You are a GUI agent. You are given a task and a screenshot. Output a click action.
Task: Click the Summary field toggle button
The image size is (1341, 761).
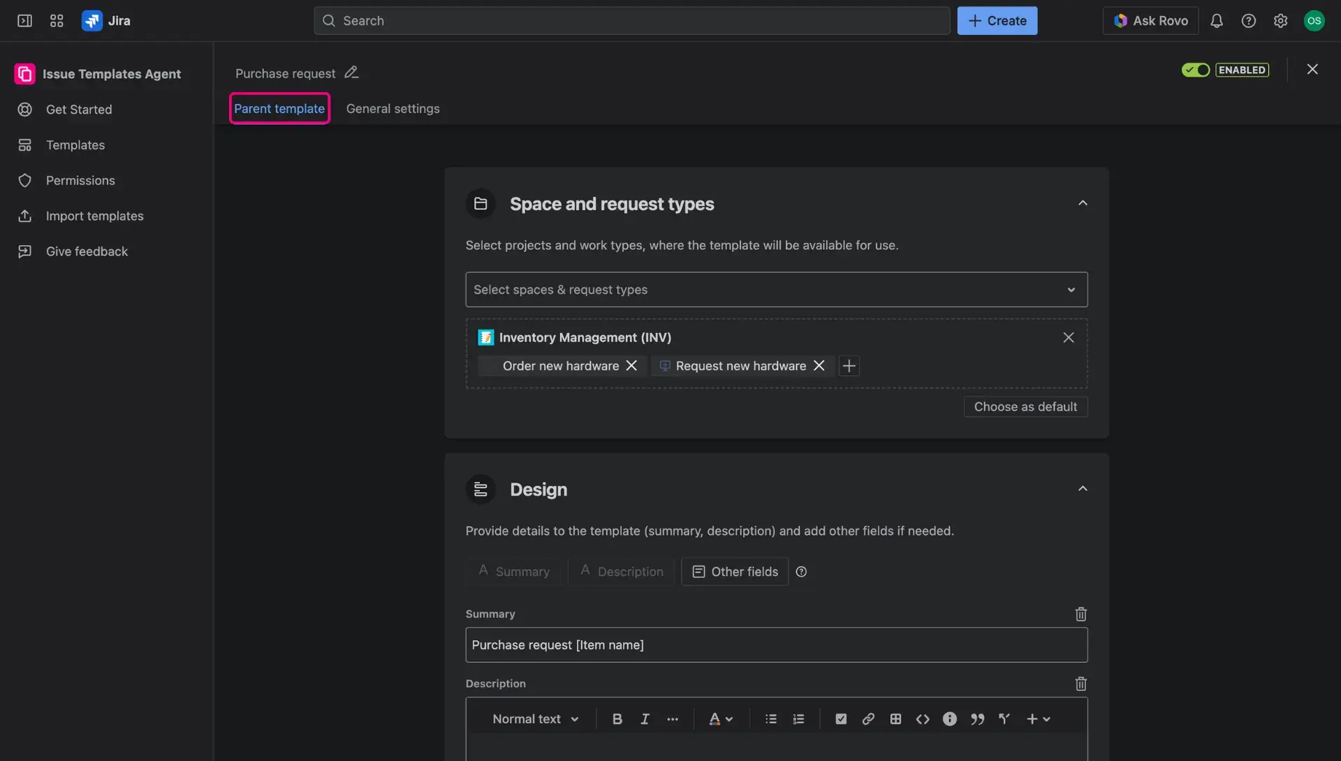(514, 571)
